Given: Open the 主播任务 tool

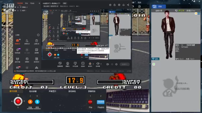Looking at the screenshot, I should tap(36, 42).
